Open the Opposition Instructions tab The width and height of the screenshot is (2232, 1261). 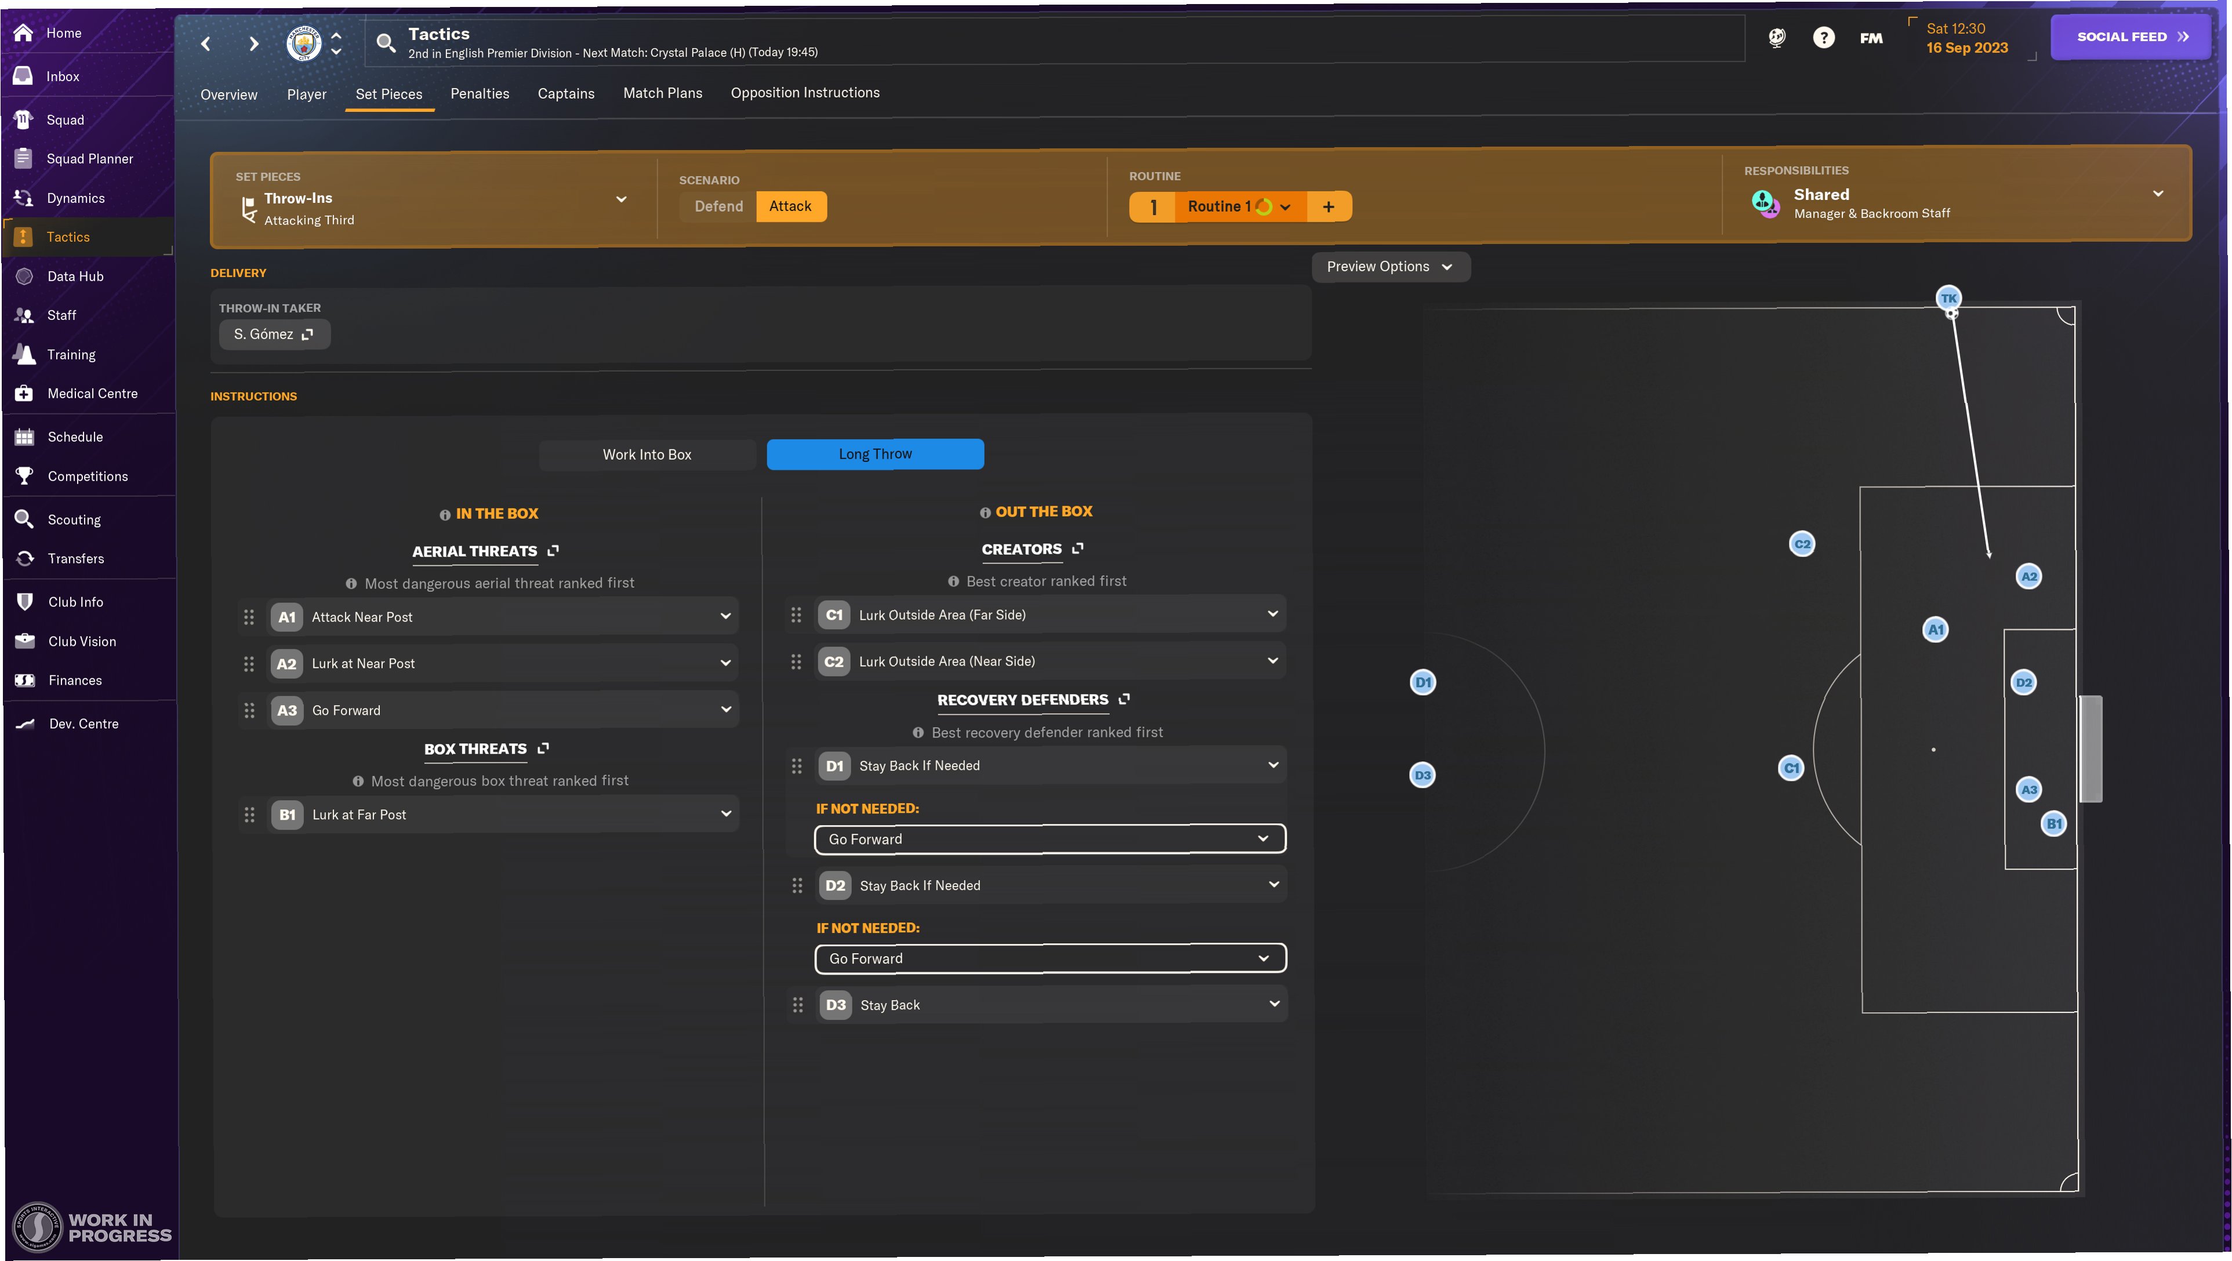tap(804, 93)
